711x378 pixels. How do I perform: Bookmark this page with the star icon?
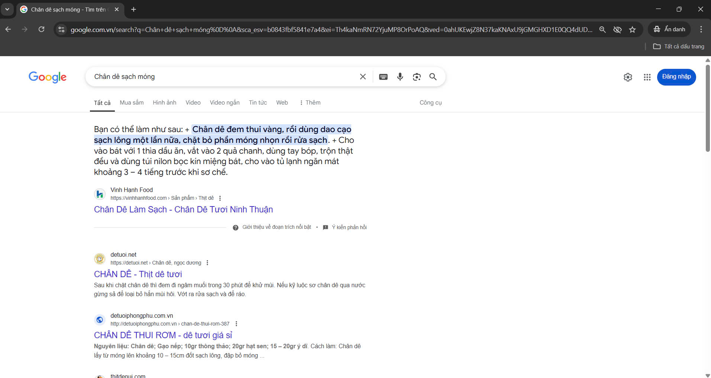coord(632,29)
